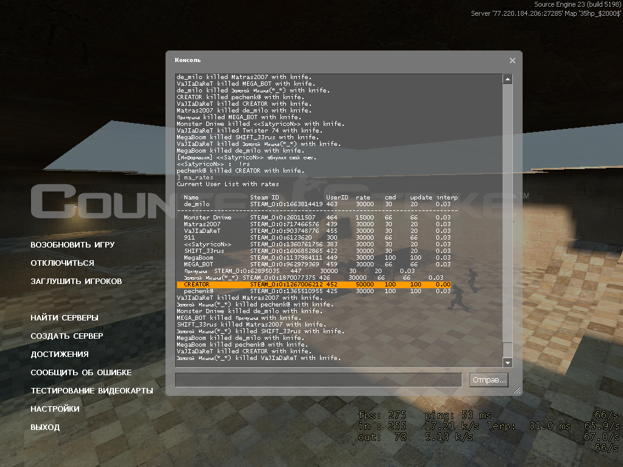Image resolution: width=623 pixels, height=467 pixels.
Task: Click the '<<SatyricoN>> : !rs' chat line
Action: tap(214, 164)
